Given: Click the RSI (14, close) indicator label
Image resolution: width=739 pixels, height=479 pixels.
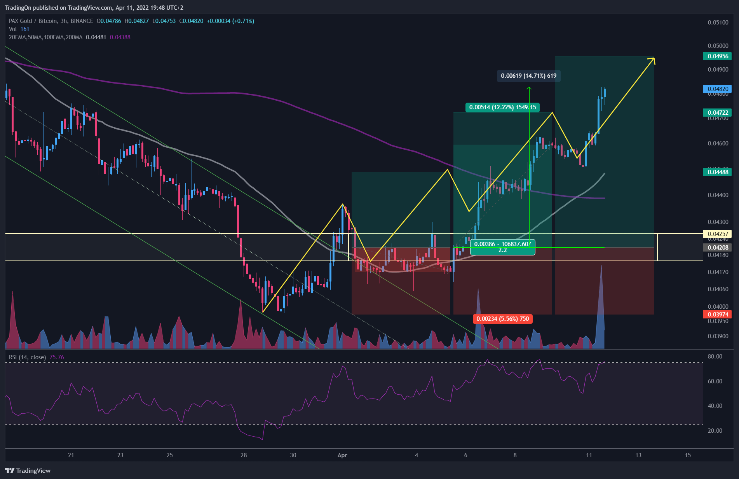Looking at the screenshot, I should click(x=27, y=357).
